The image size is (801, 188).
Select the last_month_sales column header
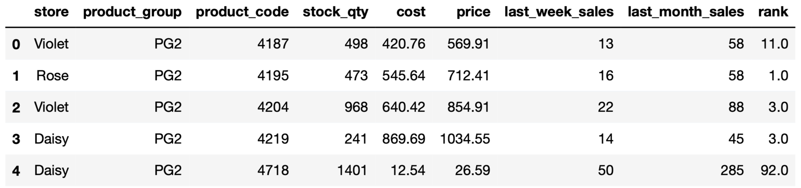[x=685, y=12]
